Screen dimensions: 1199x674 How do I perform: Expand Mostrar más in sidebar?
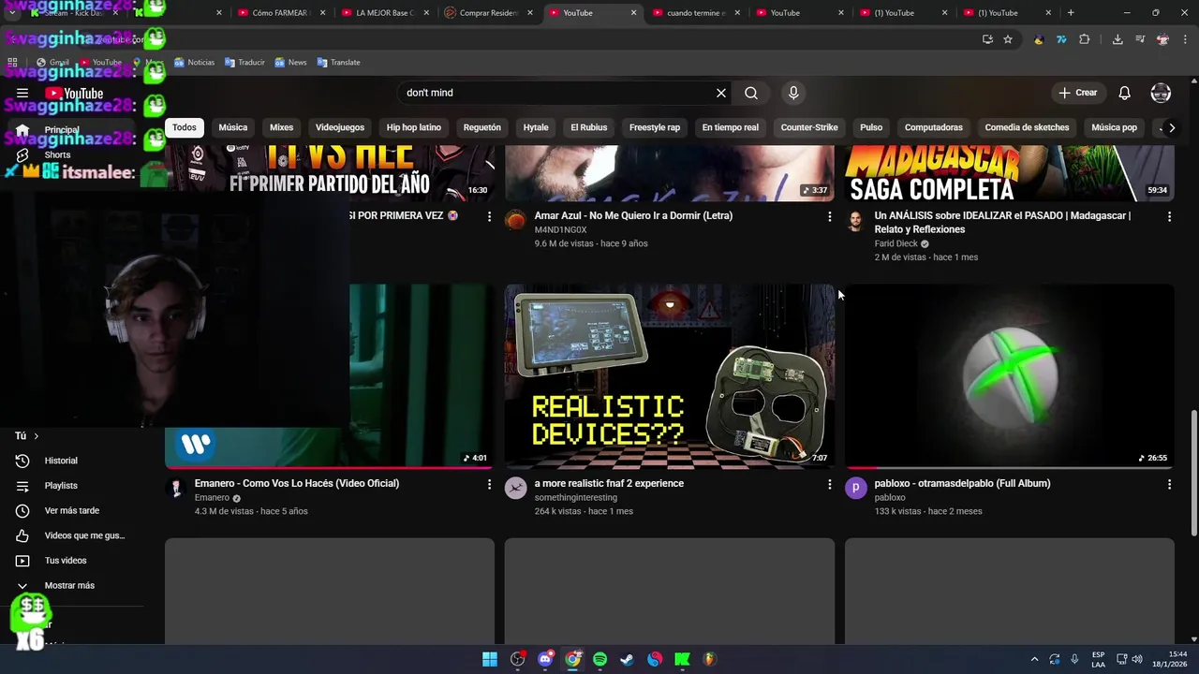tap(69, 586)
